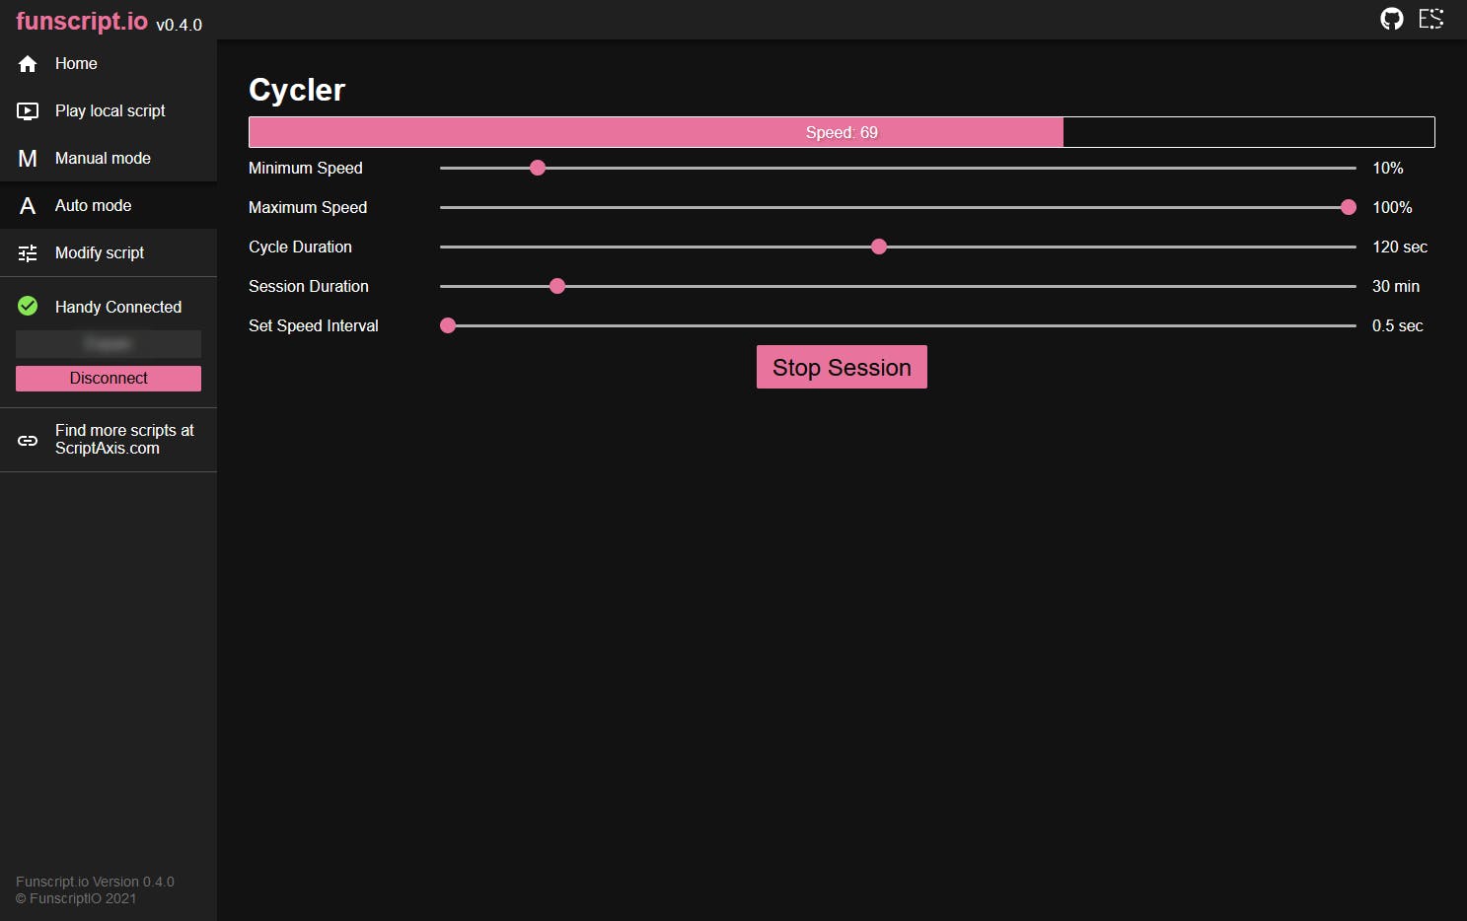Screen dimensions: 1467x921
Task: Click the Speed: 69 progress bar
Action: pyautogui.click(x=842, y=132)
